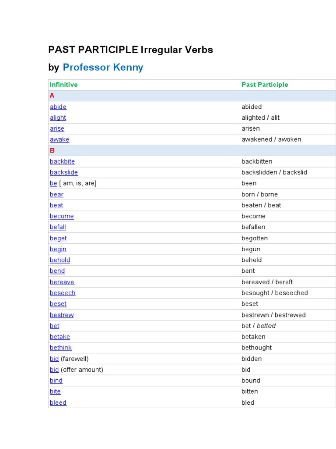Viewport: 336px width, 449px height.
Task: Open the bleed verb link
Action: (58, 403)
